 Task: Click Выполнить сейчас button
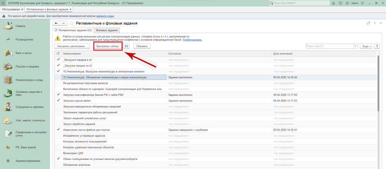pyautogui.click(x=107, y=46)
